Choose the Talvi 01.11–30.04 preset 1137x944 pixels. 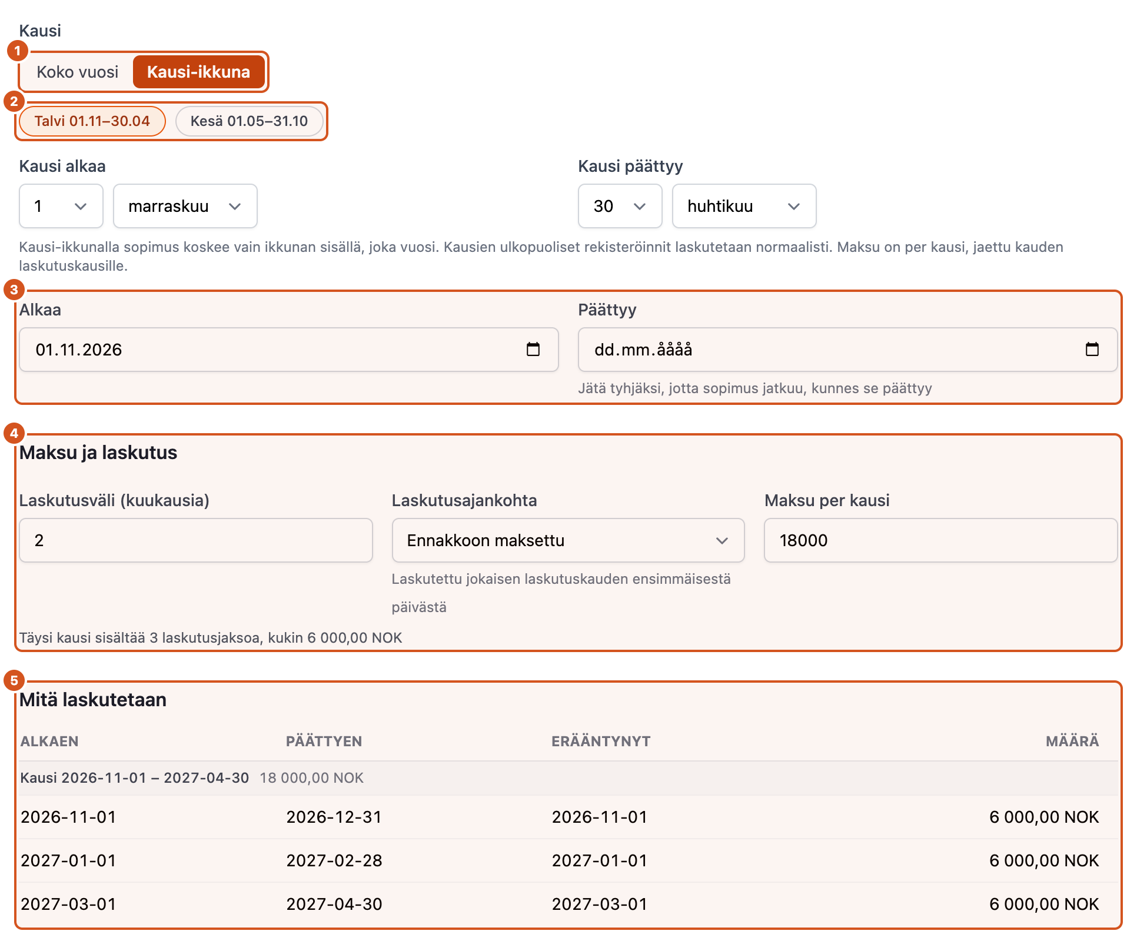92,121
